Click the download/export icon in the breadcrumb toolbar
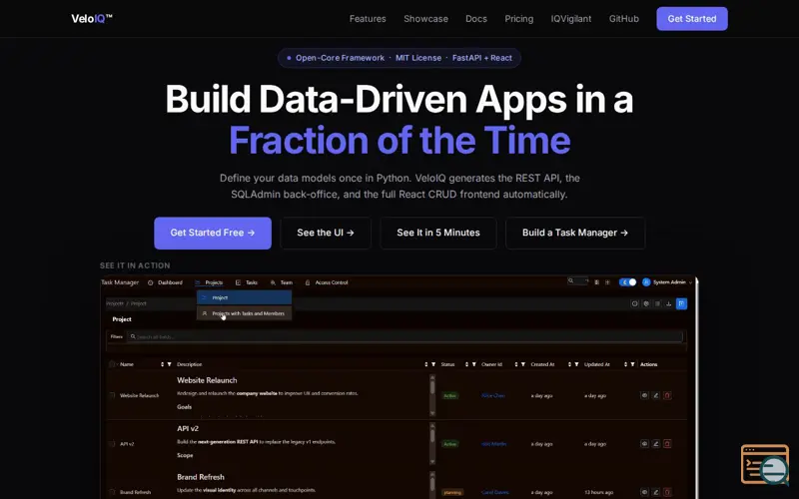Screen dimensions: 799x499 [668, 303]
